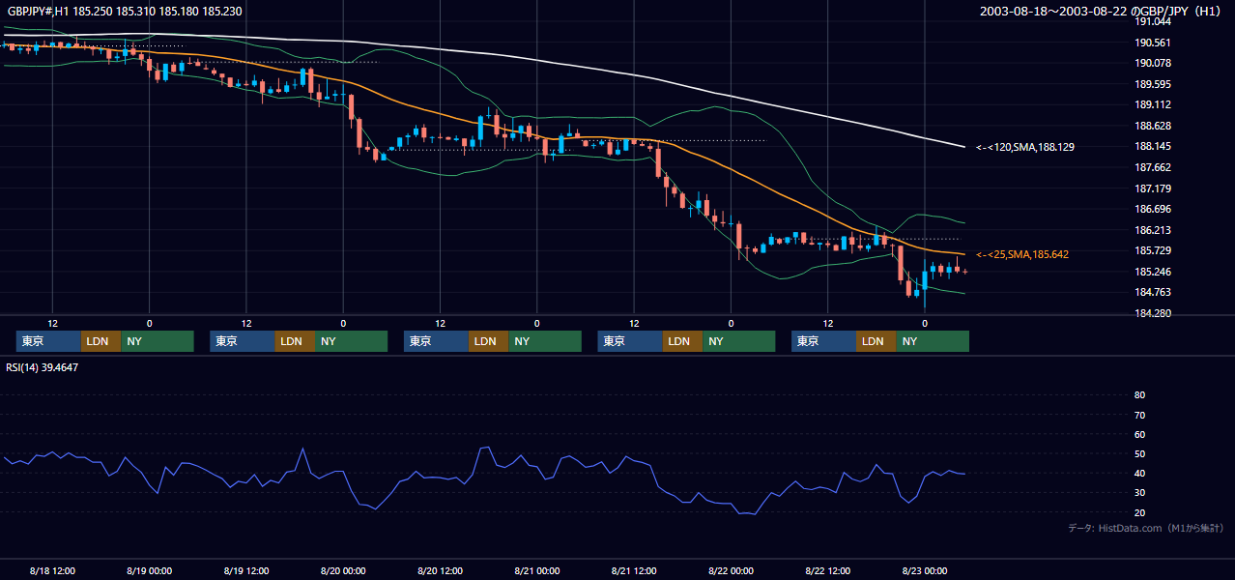Pick the NY session box for 8/20
This screenshot has height=580, width=1235.
545,341
